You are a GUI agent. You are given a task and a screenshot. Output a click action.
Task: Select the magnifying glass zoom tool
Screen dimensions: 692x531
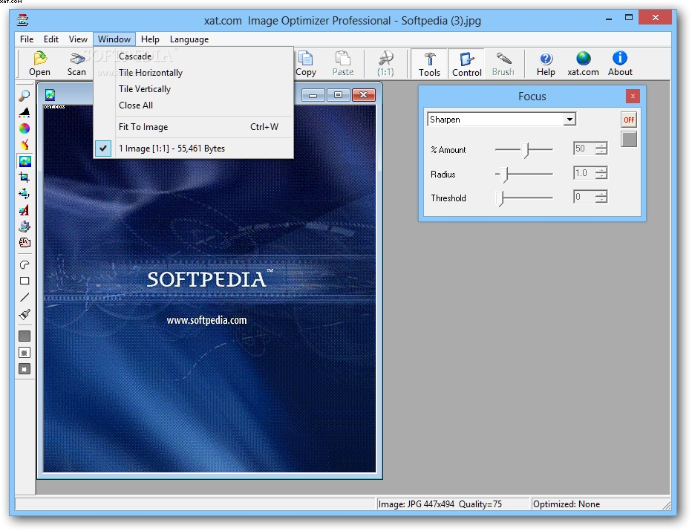[x=25, y=95]
